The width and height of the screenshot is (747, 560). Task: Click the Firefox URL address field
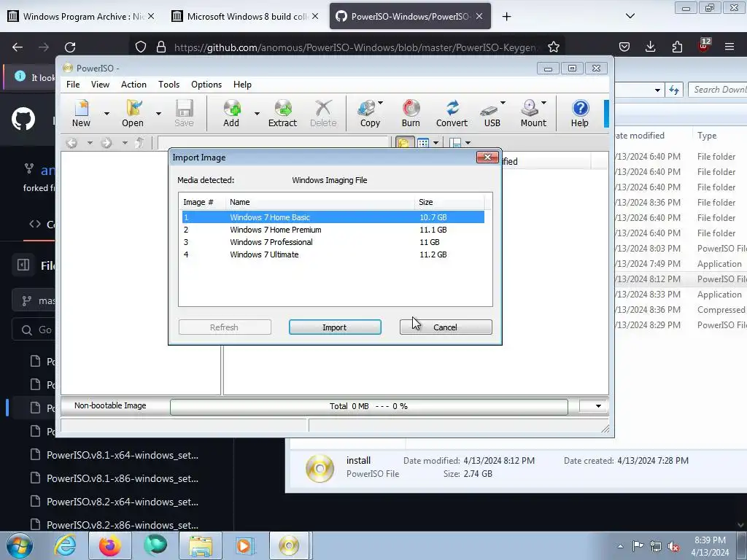tap(355, 47)
